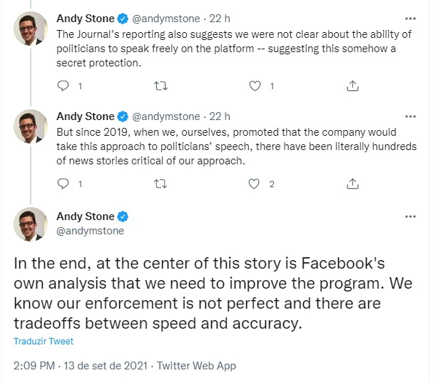This screenshot has width=433, height=383.
Task: Open Andy Stone's avatar on main tweet
Action: pyautogui.click(x=31, y=224)
